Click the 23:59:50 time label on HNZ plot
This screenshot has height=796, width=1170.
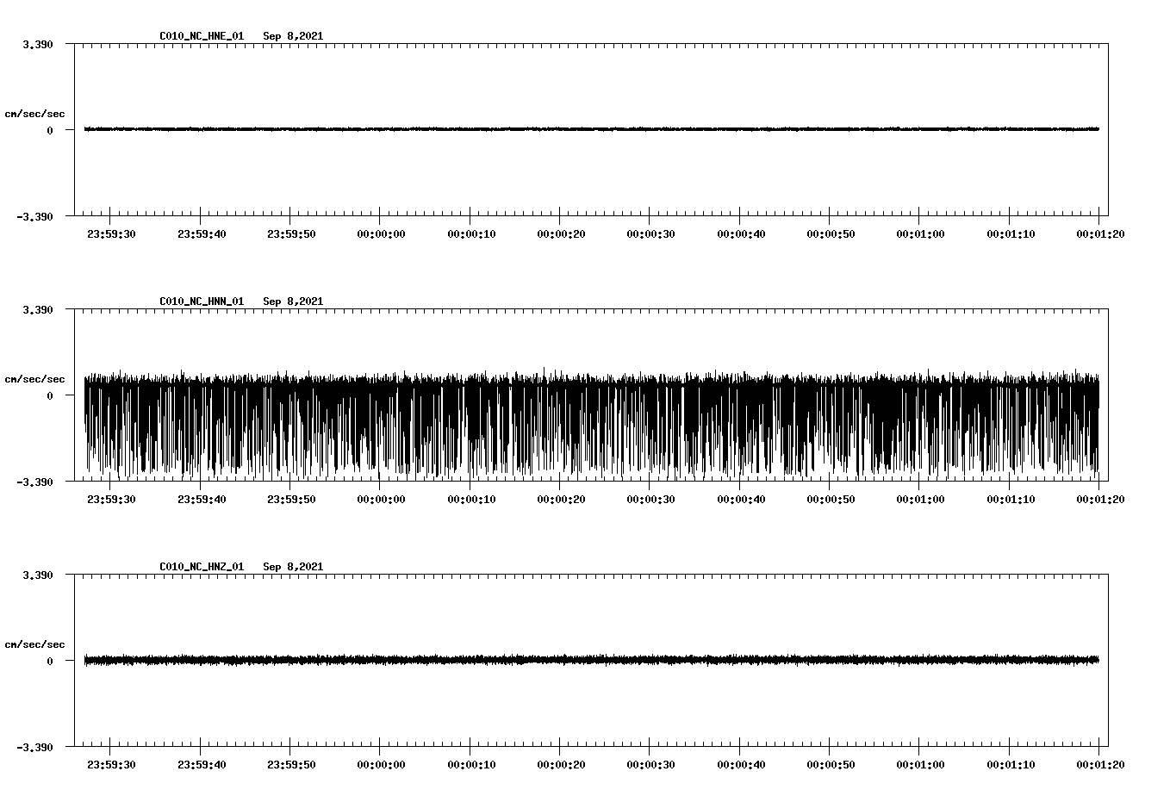click(x=291, y=764)
